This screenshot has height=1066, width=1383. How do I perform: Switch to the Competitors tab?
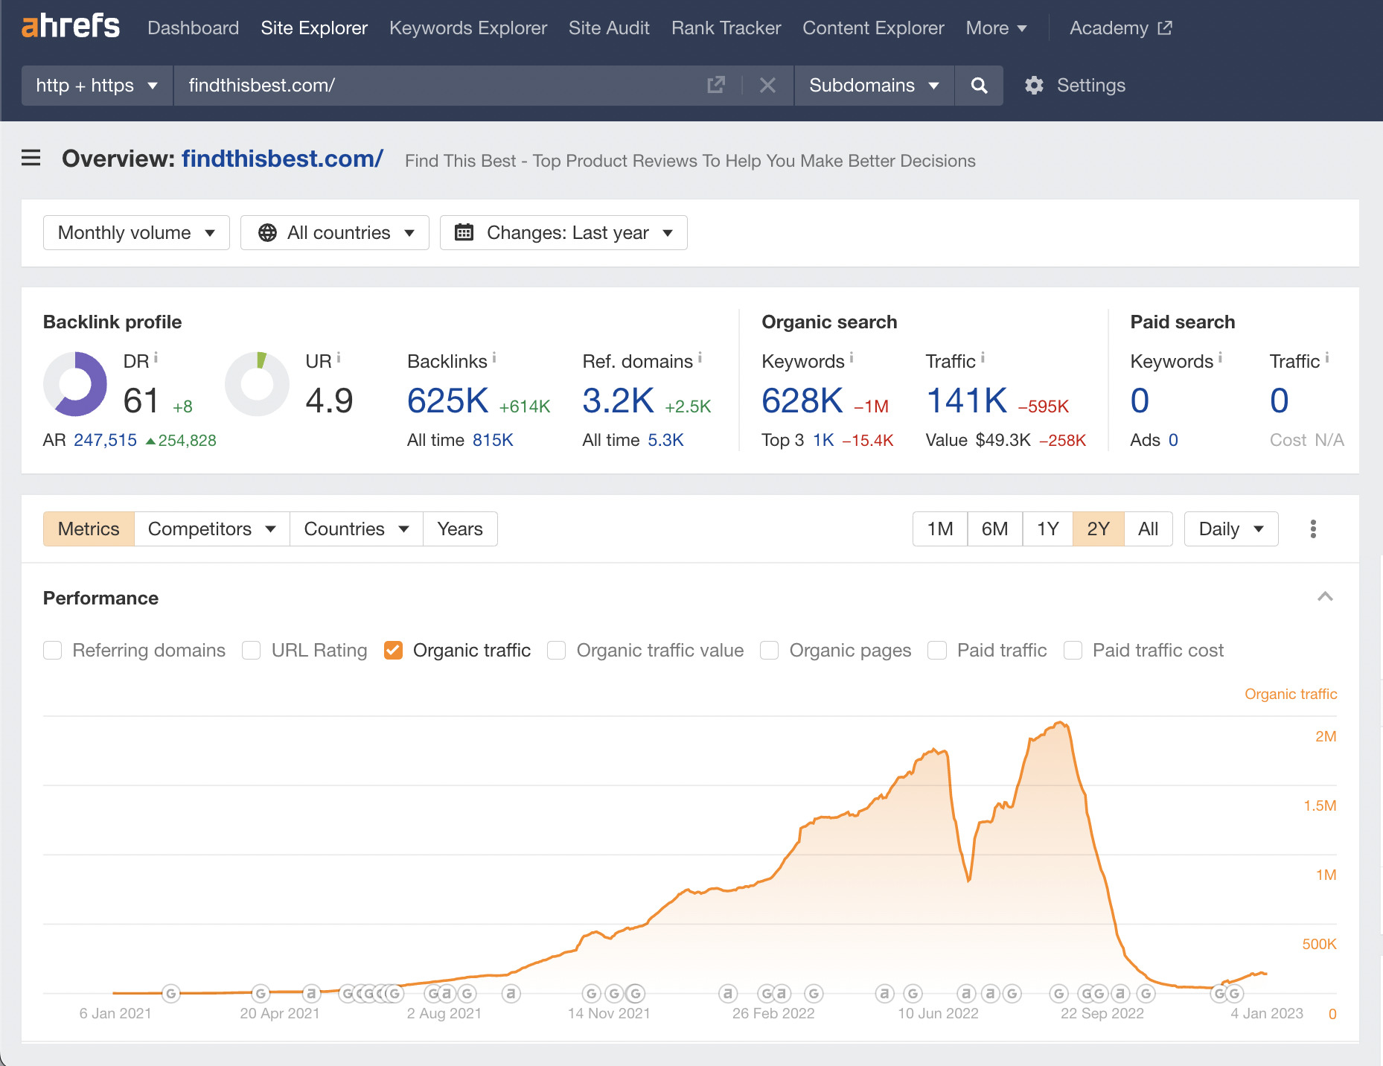tap(211, 529)
